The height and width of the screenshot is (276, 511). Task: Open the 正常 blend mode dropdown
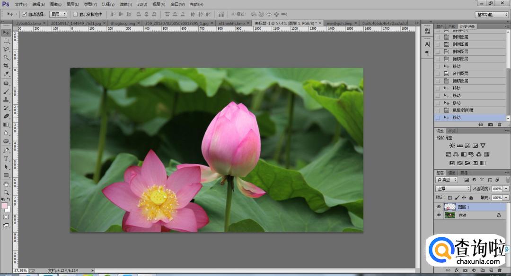pyautogui.click(x=453, y=189)
